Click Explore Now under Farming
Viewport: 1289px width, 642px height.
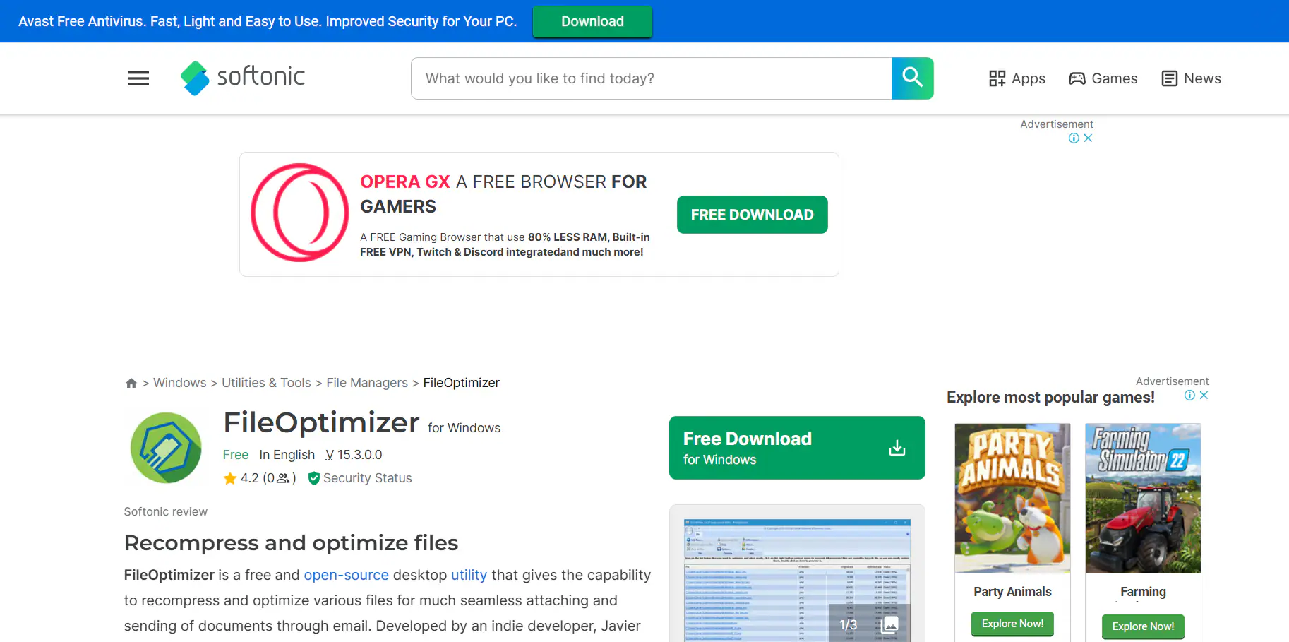coord(1143,626)
